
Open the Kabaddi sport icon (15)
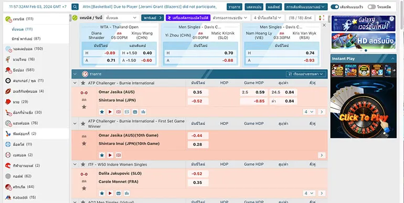8,197
